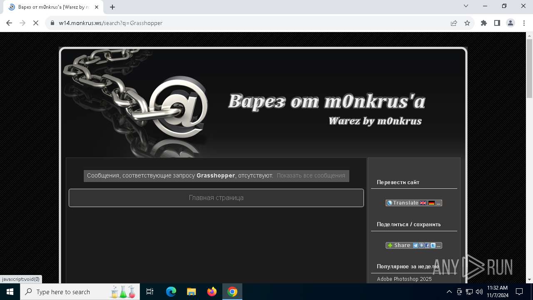Open the Chrome three-dot menu
Screen dimensions: 533x300
click(x=523, y=23)
